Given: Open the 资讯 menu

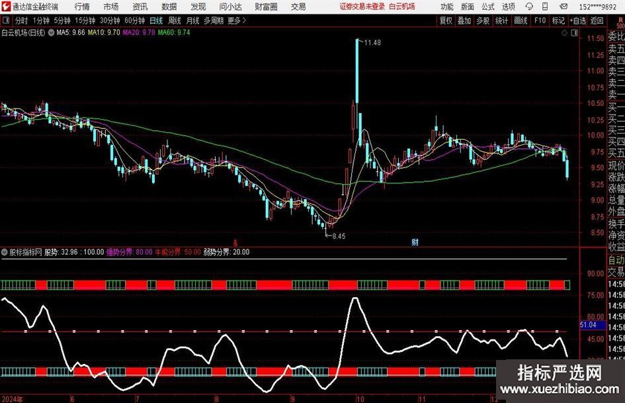Looking at the screenshot, I should [140, 7].
